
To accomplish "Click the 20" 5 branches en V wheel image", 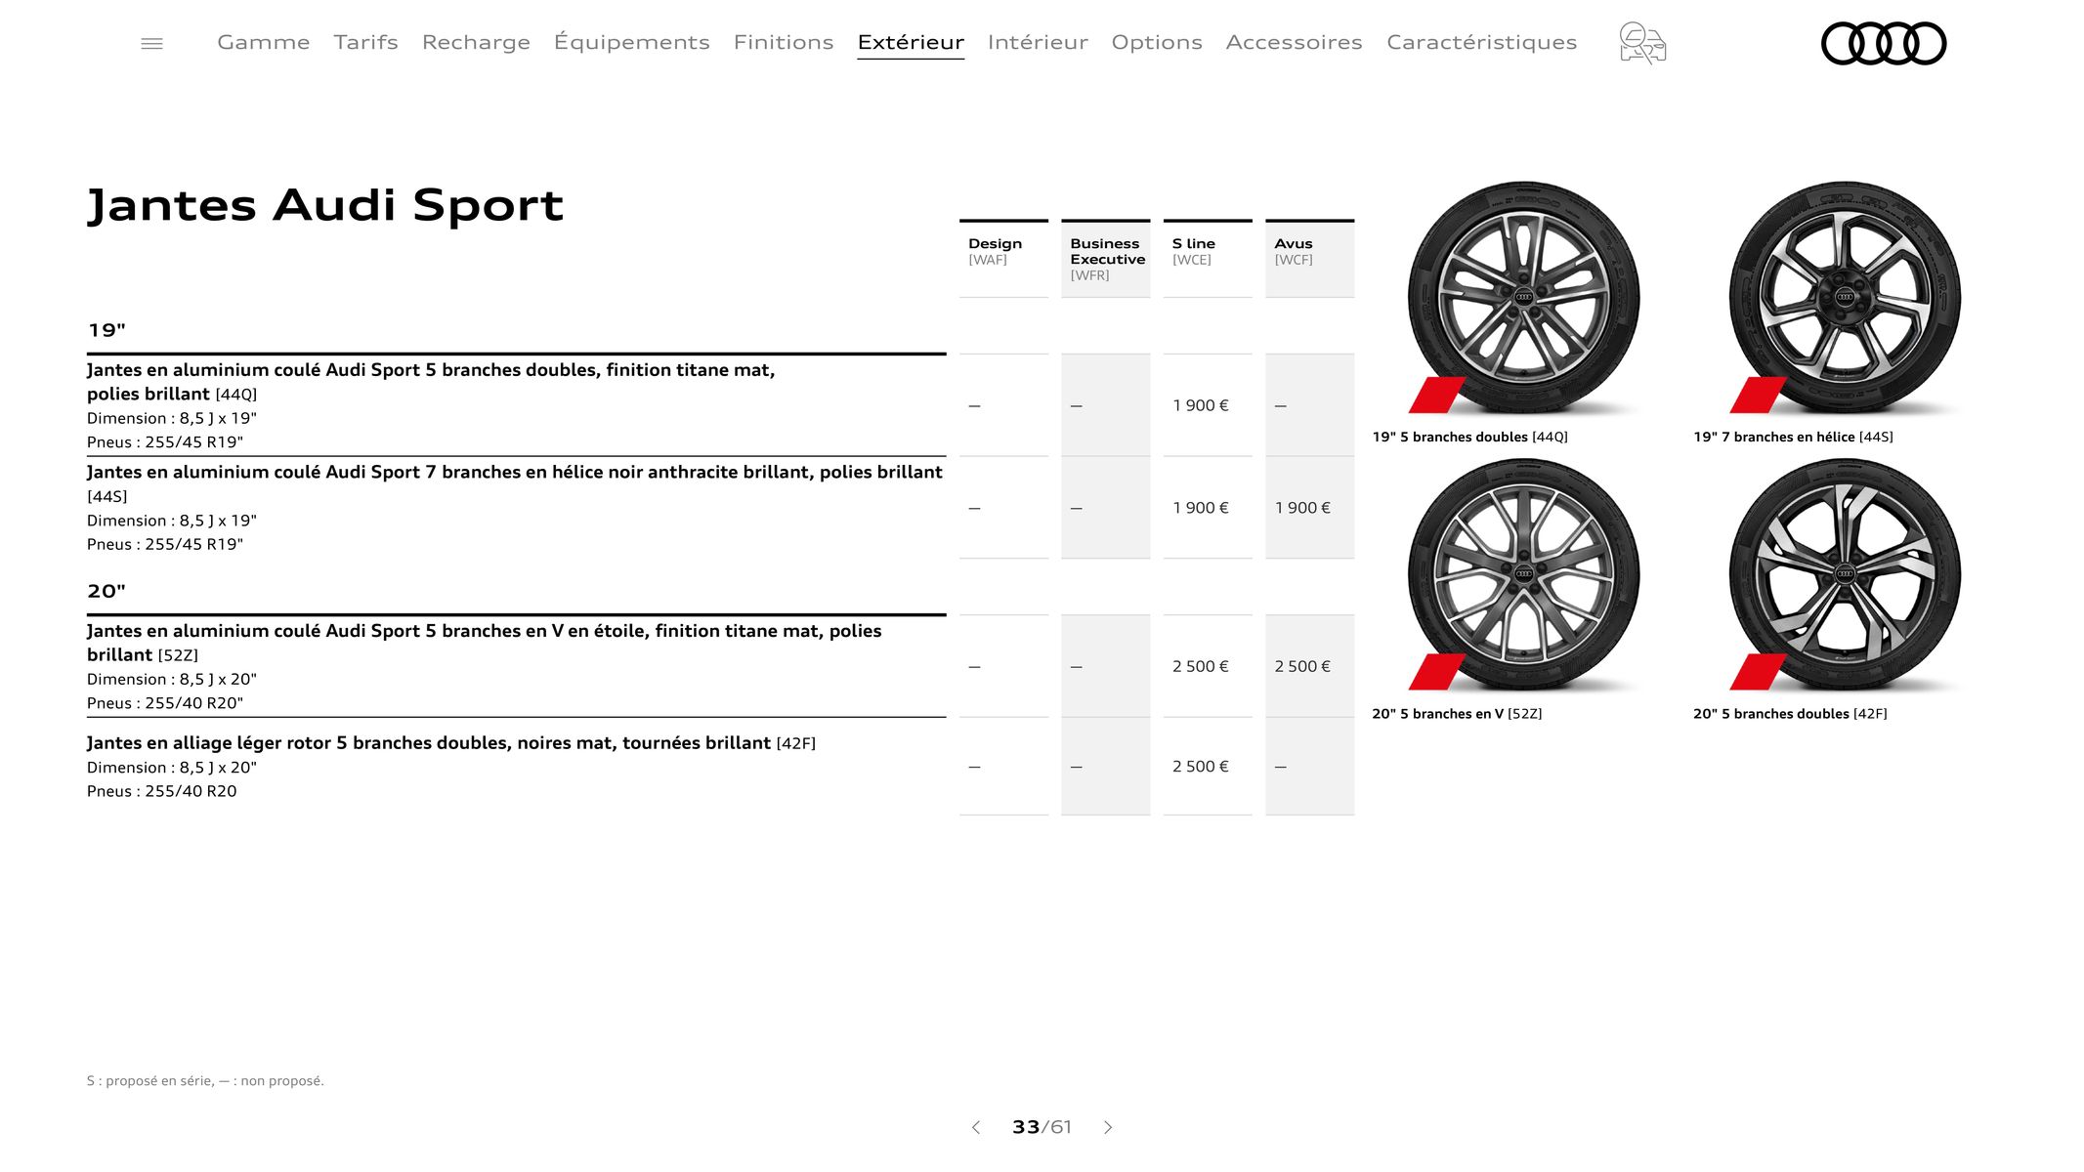I will pos(1523,574).
